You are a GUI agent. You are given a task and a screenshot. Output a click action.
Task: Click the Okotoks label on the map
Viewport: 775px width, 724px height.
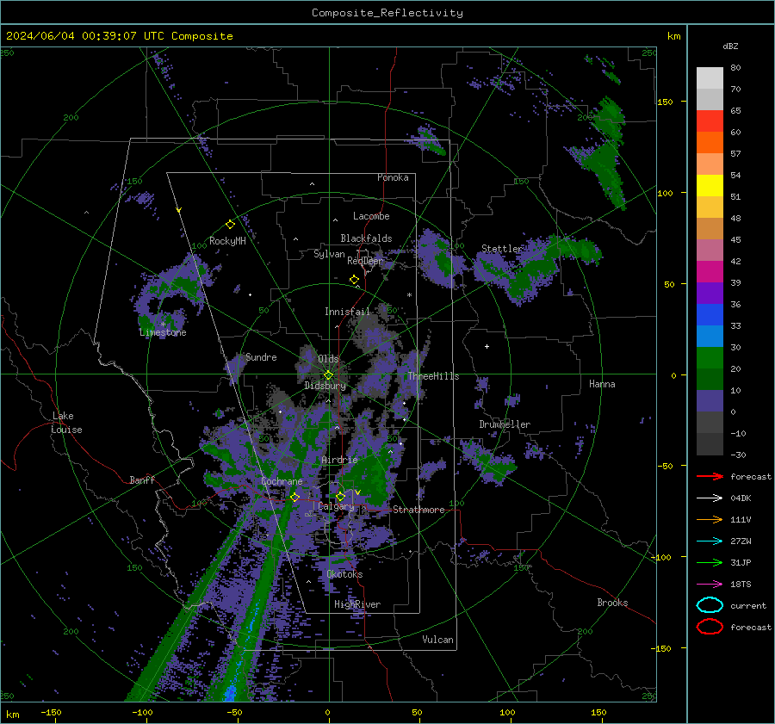point(344,574)
